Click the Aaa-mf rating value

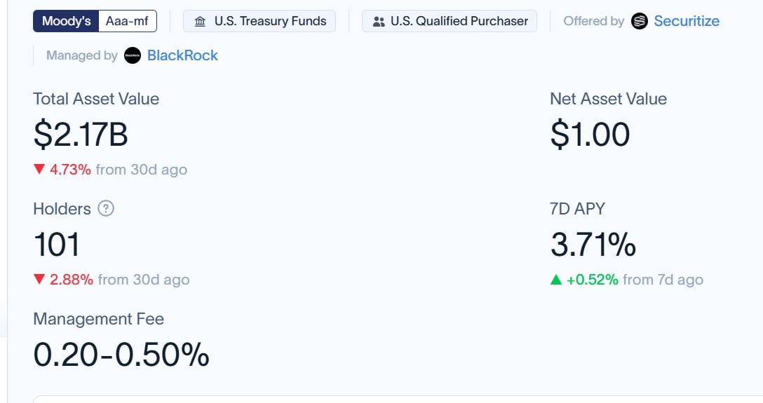127,22
